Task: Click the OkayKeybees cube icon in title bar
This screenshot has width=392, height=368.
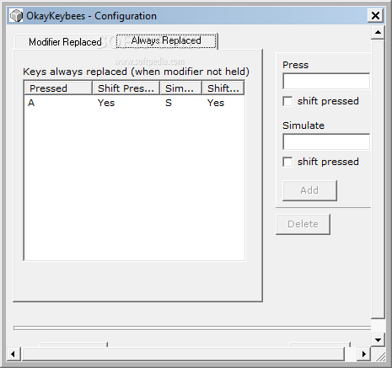Action: tap(16, 15)
